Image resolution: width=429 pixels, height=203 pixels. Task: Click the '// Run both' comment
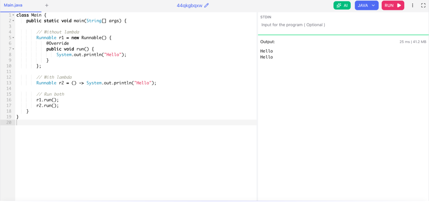pyautogui.click(x=50, y=94)
